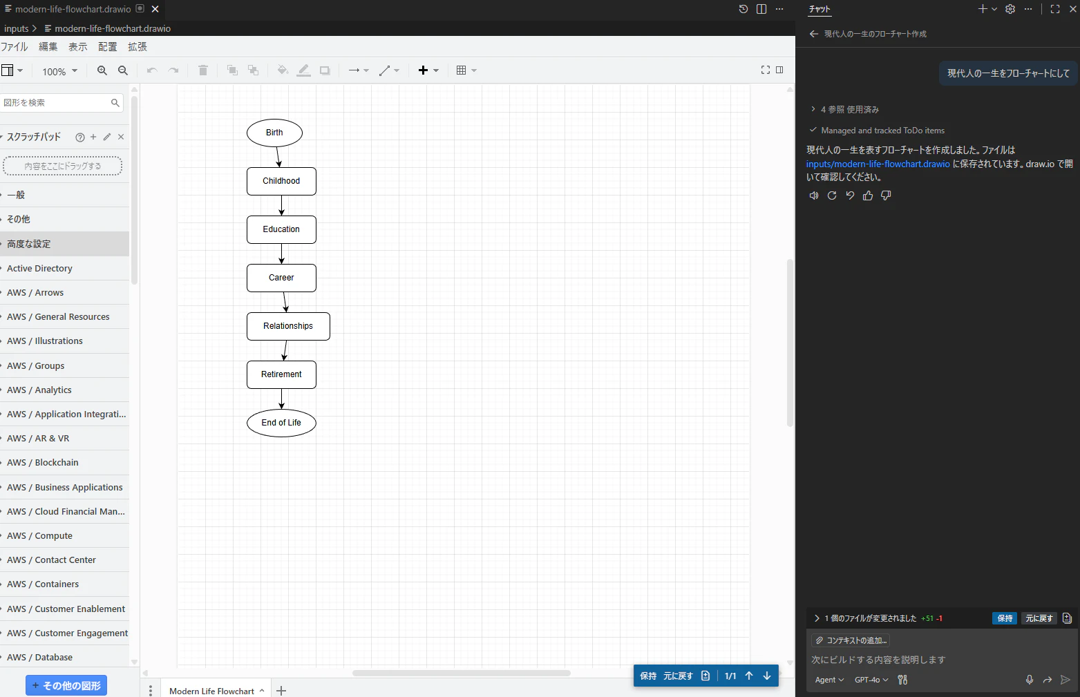The width and height of the screenshot is (1080, 697).
Task: Click the read aloud speaker icon
Action: tap(814, 195)
